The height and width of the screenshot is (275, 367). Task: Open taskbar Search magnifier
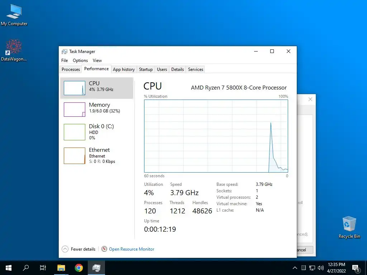point(26,268)
